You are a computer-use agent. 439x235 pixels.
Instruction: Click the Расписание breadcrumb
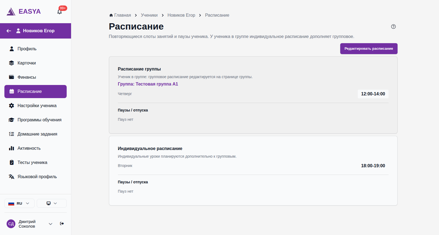[x=217, y=15]
